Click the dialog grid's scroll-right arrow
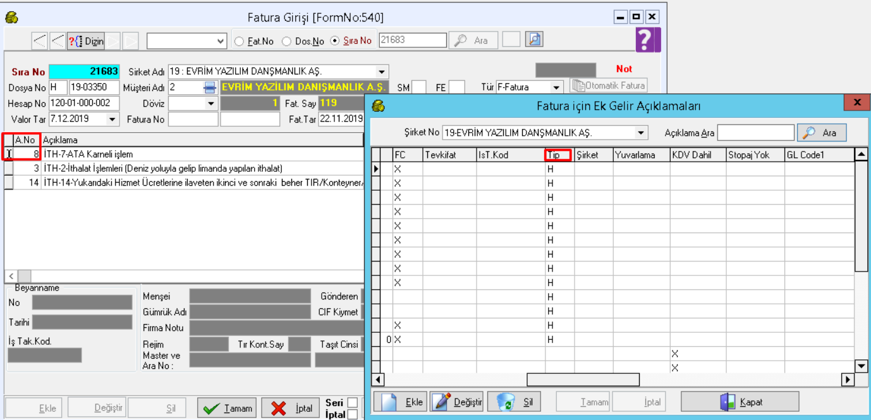This screenshot has height=420, width=871. pyautogui.click(x=848, y=380)
